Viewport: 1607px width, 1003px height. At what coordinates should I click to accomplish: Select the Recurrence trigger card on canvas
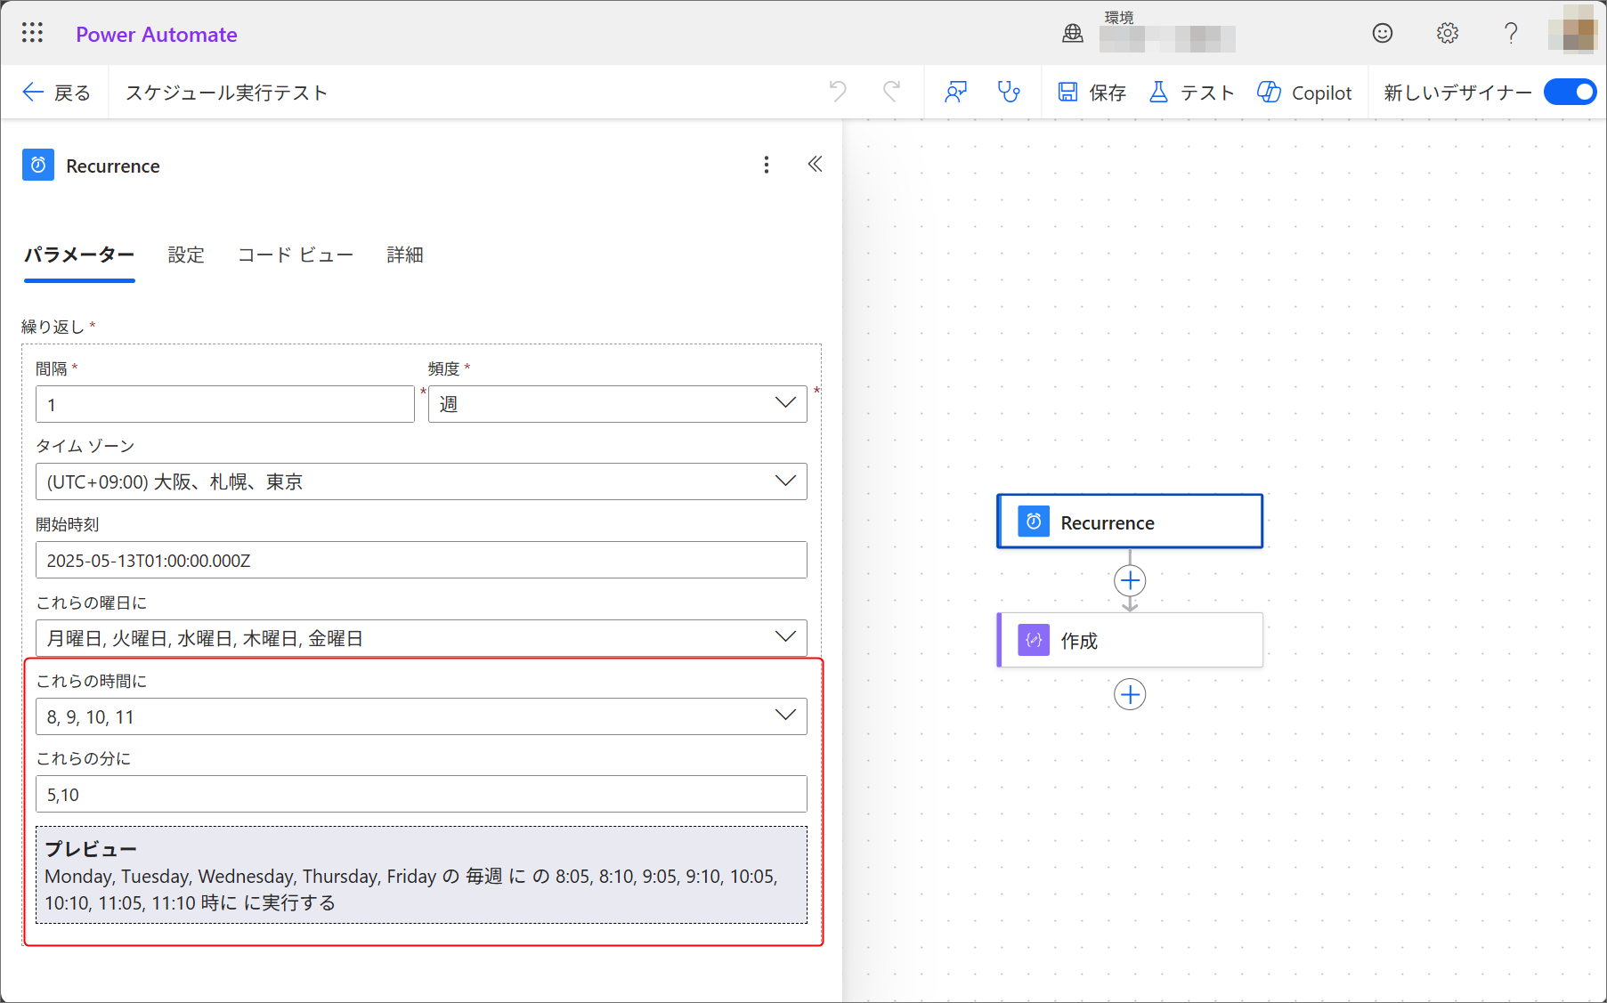pos(1130,522)
